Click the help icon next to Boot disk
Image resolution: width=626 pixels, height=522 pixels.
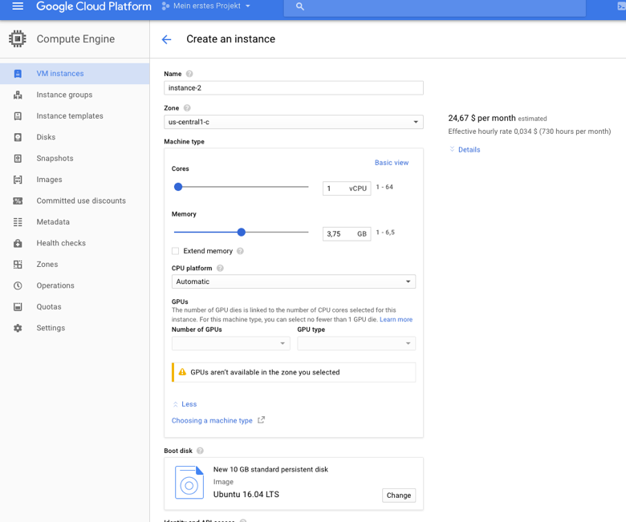click(200, 451)
